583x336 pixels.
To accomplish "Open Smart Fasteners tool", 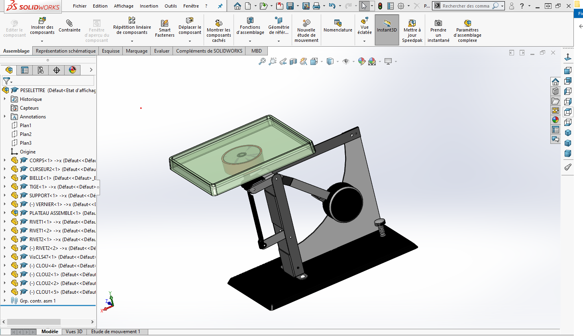I will click(165, 29).
